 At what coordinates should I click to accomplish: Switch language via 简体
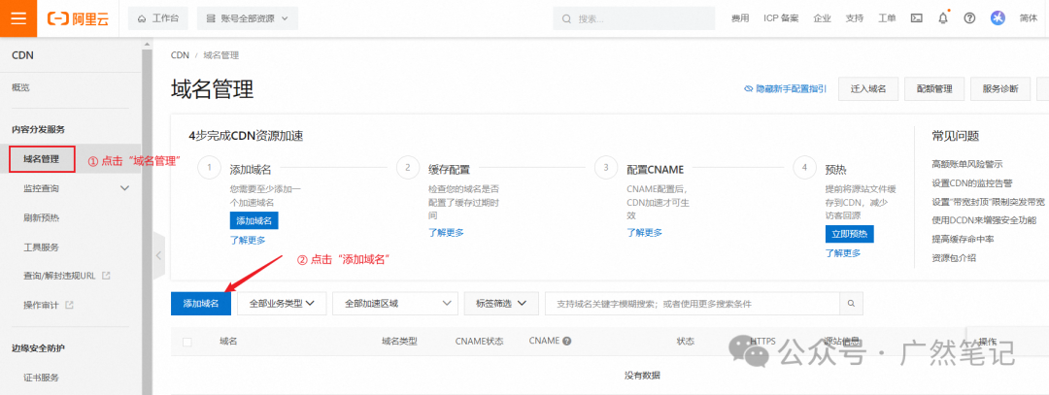click(1029, 18)
